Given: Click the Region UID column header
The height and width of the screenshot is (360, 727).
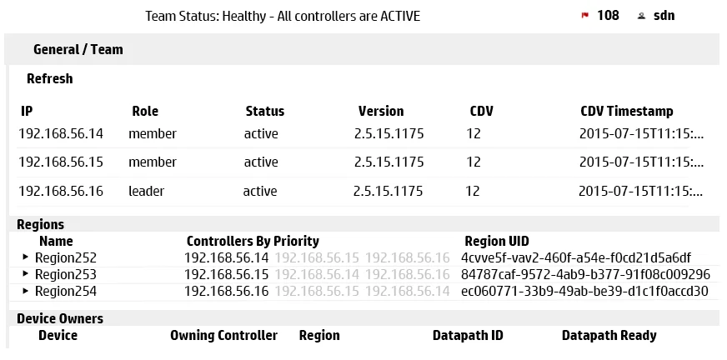Looking at the screenshot, I should [497, 241].
